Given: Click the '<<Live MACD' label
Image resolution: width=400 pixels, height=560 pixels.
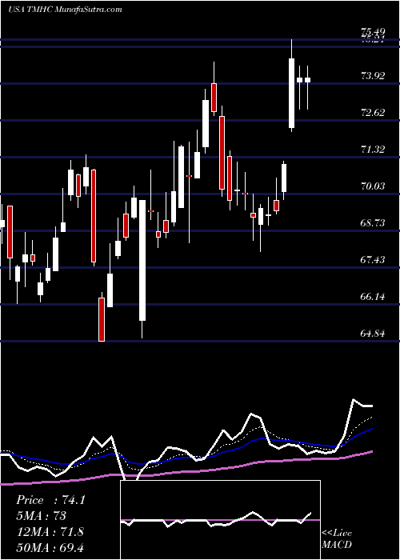Looking at the screenshot, I should [337, 538].
